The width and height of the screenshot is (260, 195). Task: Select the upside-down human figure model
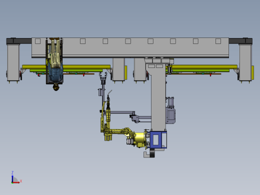[55, 64]
